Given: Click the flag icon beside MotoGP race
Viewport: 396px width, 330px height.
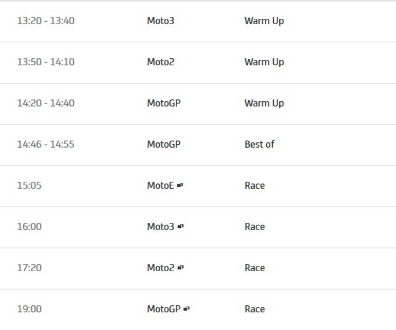Looking at the screenshot, I should [187, 309].
